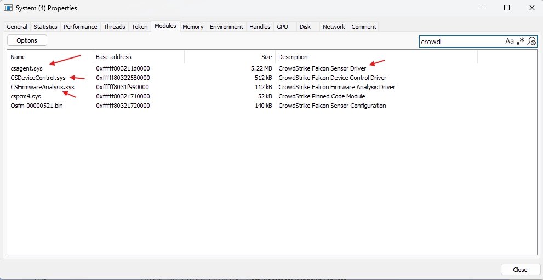Select the cspcm4.sys module
Screen dimensions: 543x280
(26, 96)
